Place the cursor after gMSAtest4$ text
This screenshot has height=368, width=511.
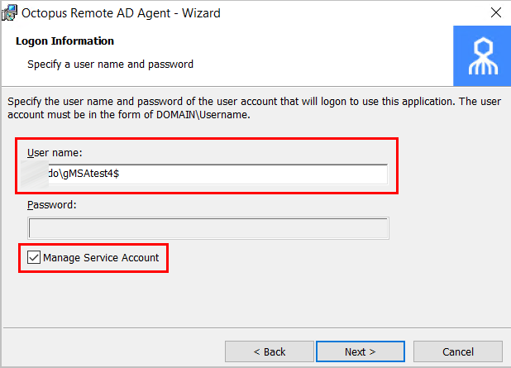(x=120, y=174)
